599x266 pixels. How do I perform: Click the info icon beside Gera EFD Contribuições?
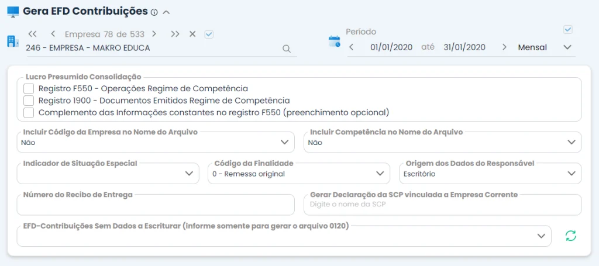tap(154, 12)
